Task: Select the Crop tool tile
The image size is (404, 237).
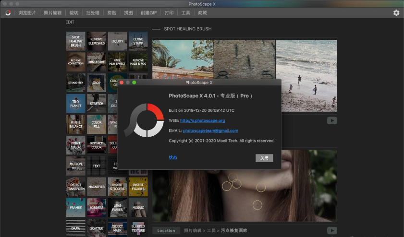Action: point(97,83)
